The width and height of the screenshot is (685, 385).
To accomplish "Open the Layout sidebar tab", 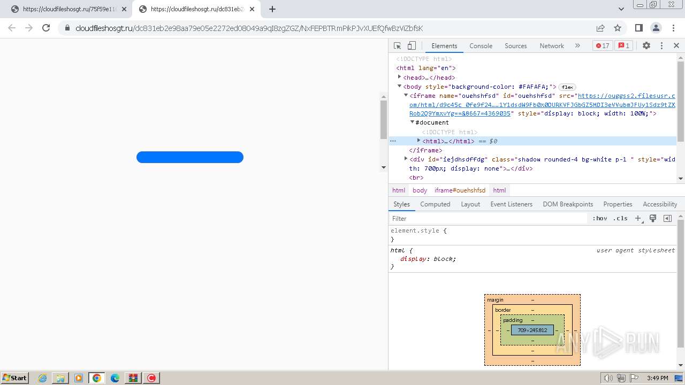I will click(x=470, y=204).
